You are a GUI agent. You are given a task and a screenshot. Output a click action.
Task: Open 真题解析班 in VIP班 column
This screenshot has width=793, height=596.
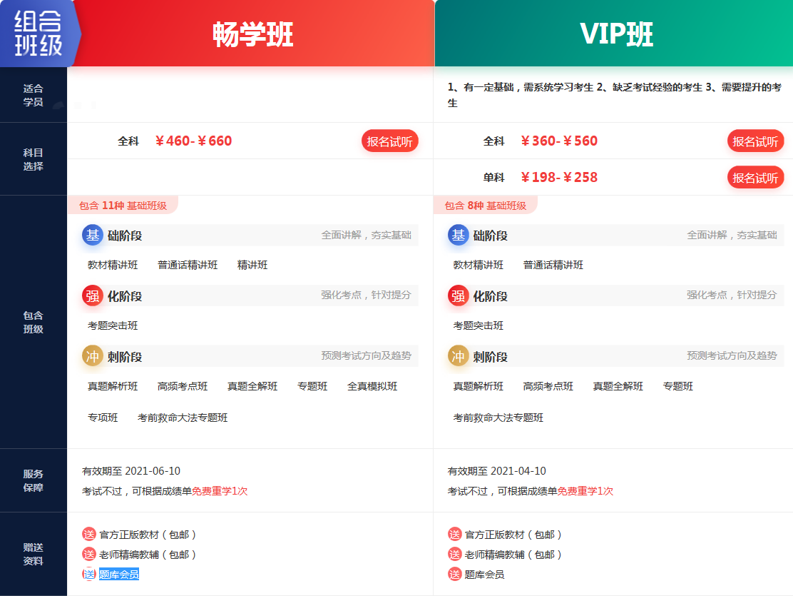point(479,386)
